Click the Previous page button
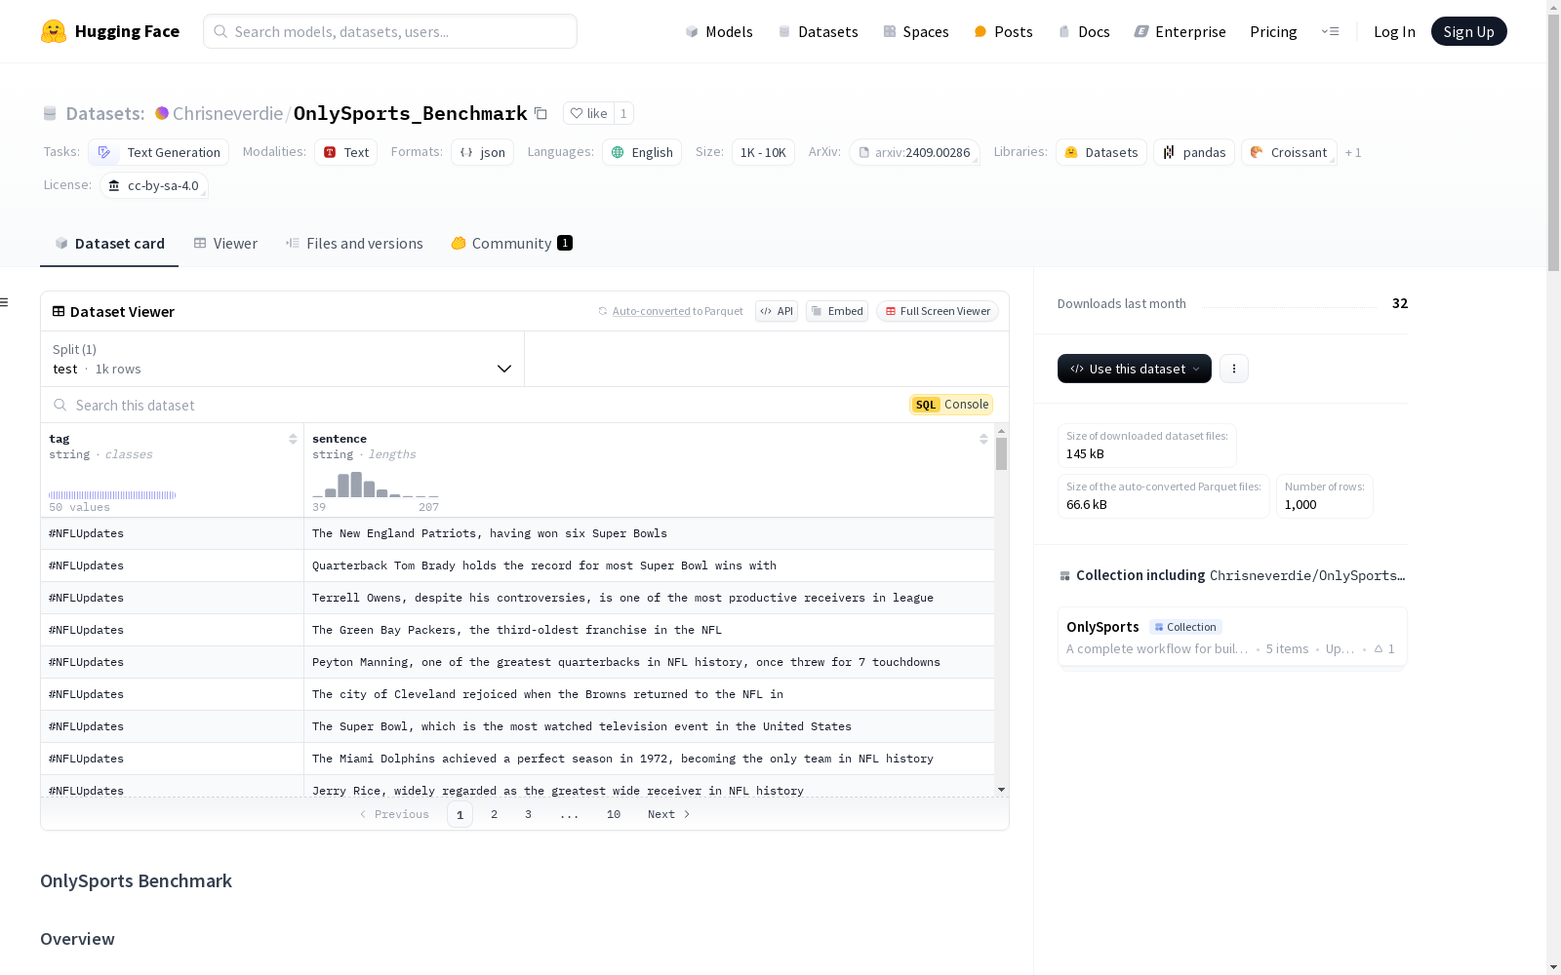The width and height of the screenshot is (1561, 975). click(394, 814)
